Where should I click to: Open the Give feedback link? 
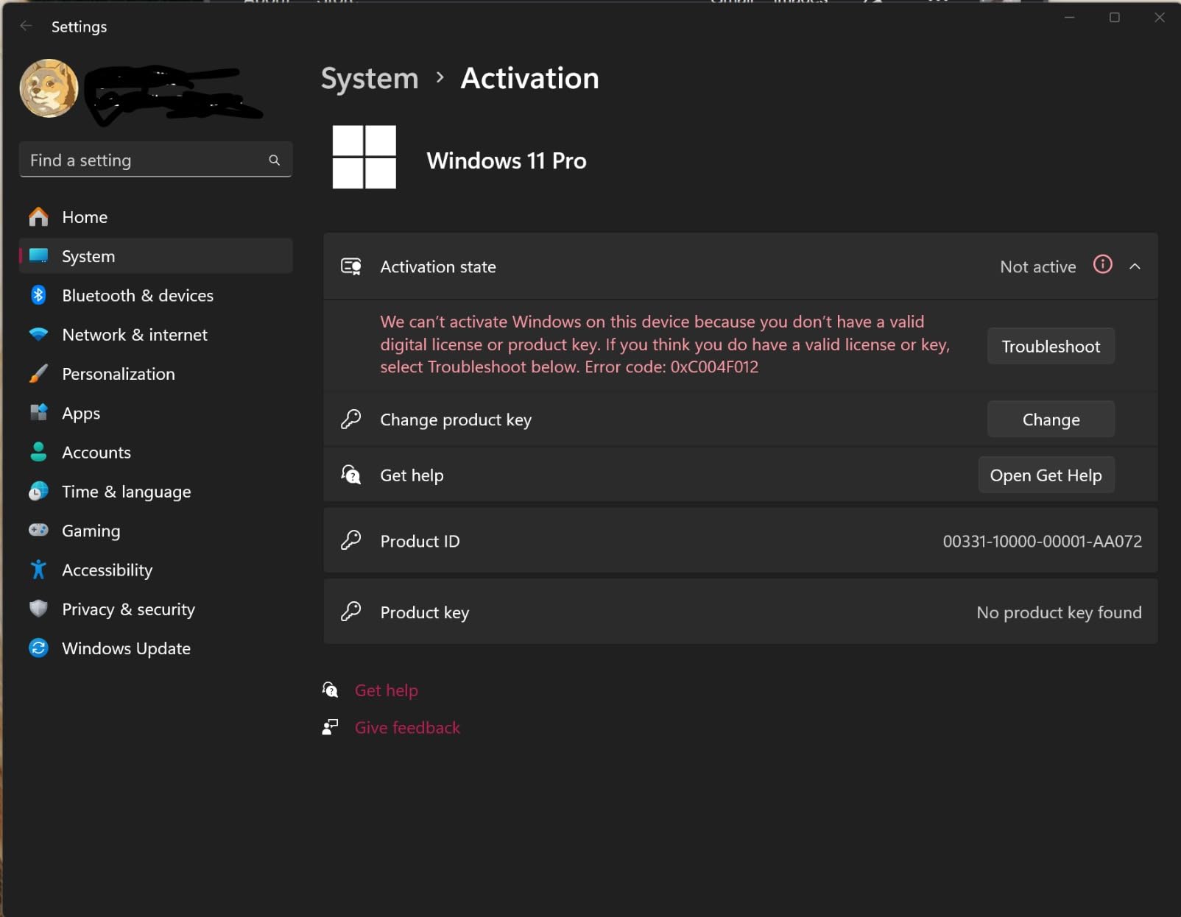[407, 728]
